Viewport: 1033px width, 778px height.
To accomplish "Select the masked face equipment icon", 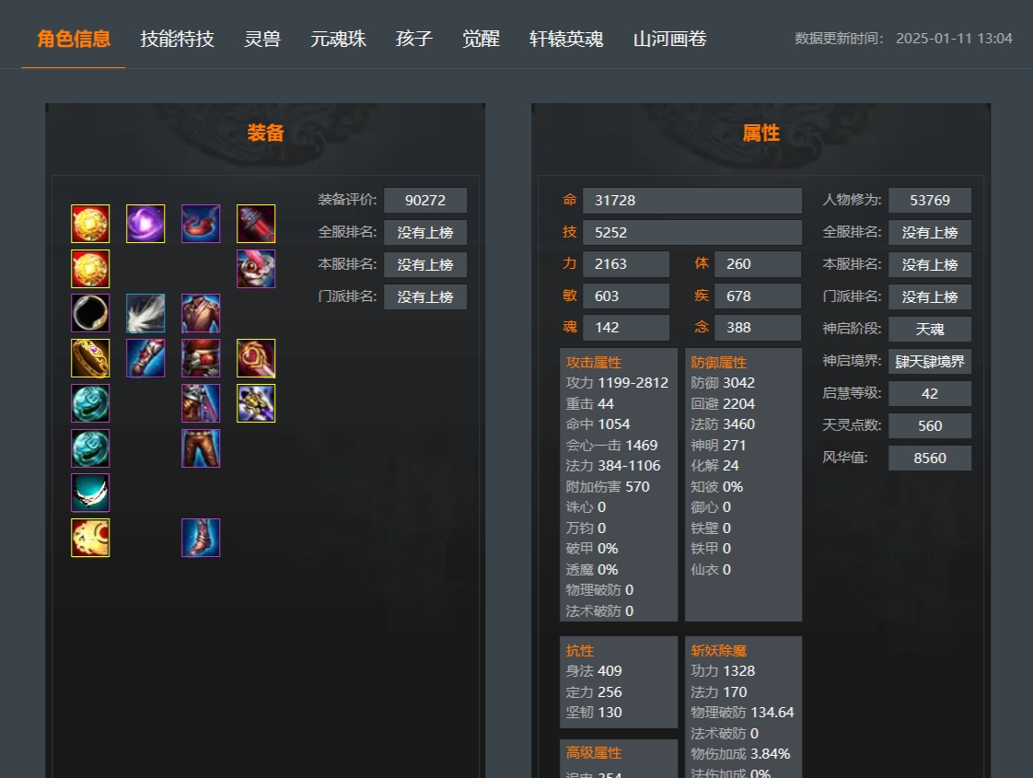I will 256,269.
